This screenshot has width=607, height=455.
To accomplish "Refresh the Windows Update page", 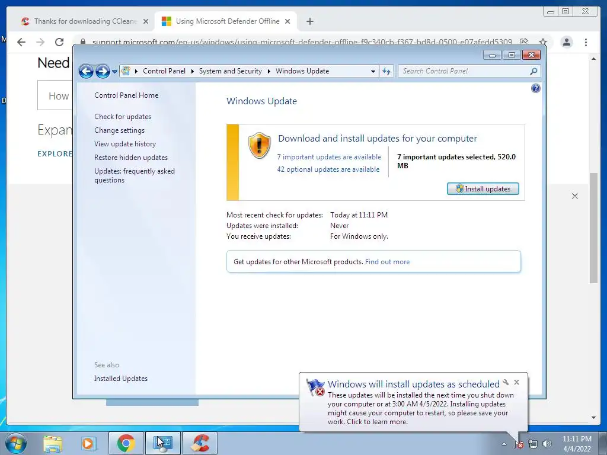I will tap(386, 71).
